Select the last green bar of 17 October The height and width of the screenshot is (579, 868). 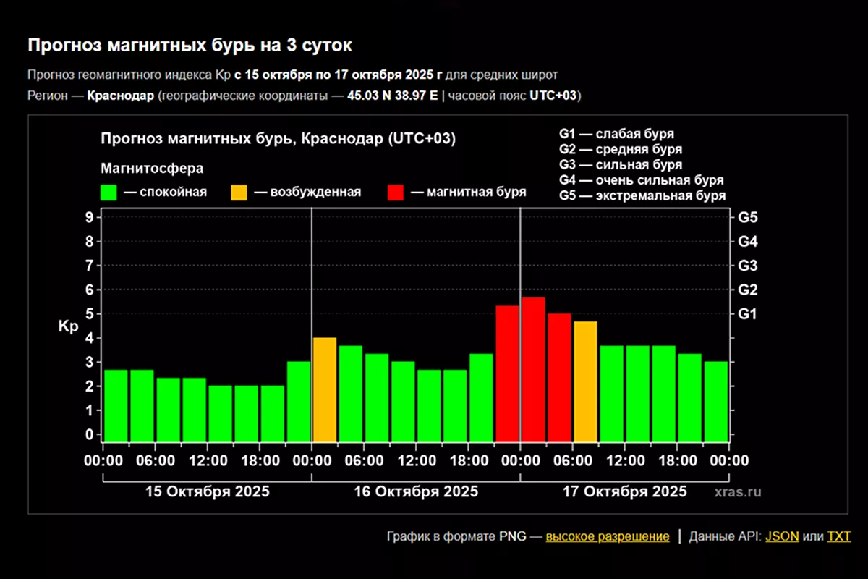[x=715, y=401]
